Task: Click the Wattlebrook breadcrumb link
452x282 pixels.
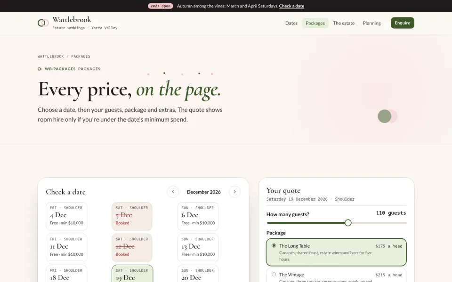Action: pyautogui.click(x=50, y=56)
